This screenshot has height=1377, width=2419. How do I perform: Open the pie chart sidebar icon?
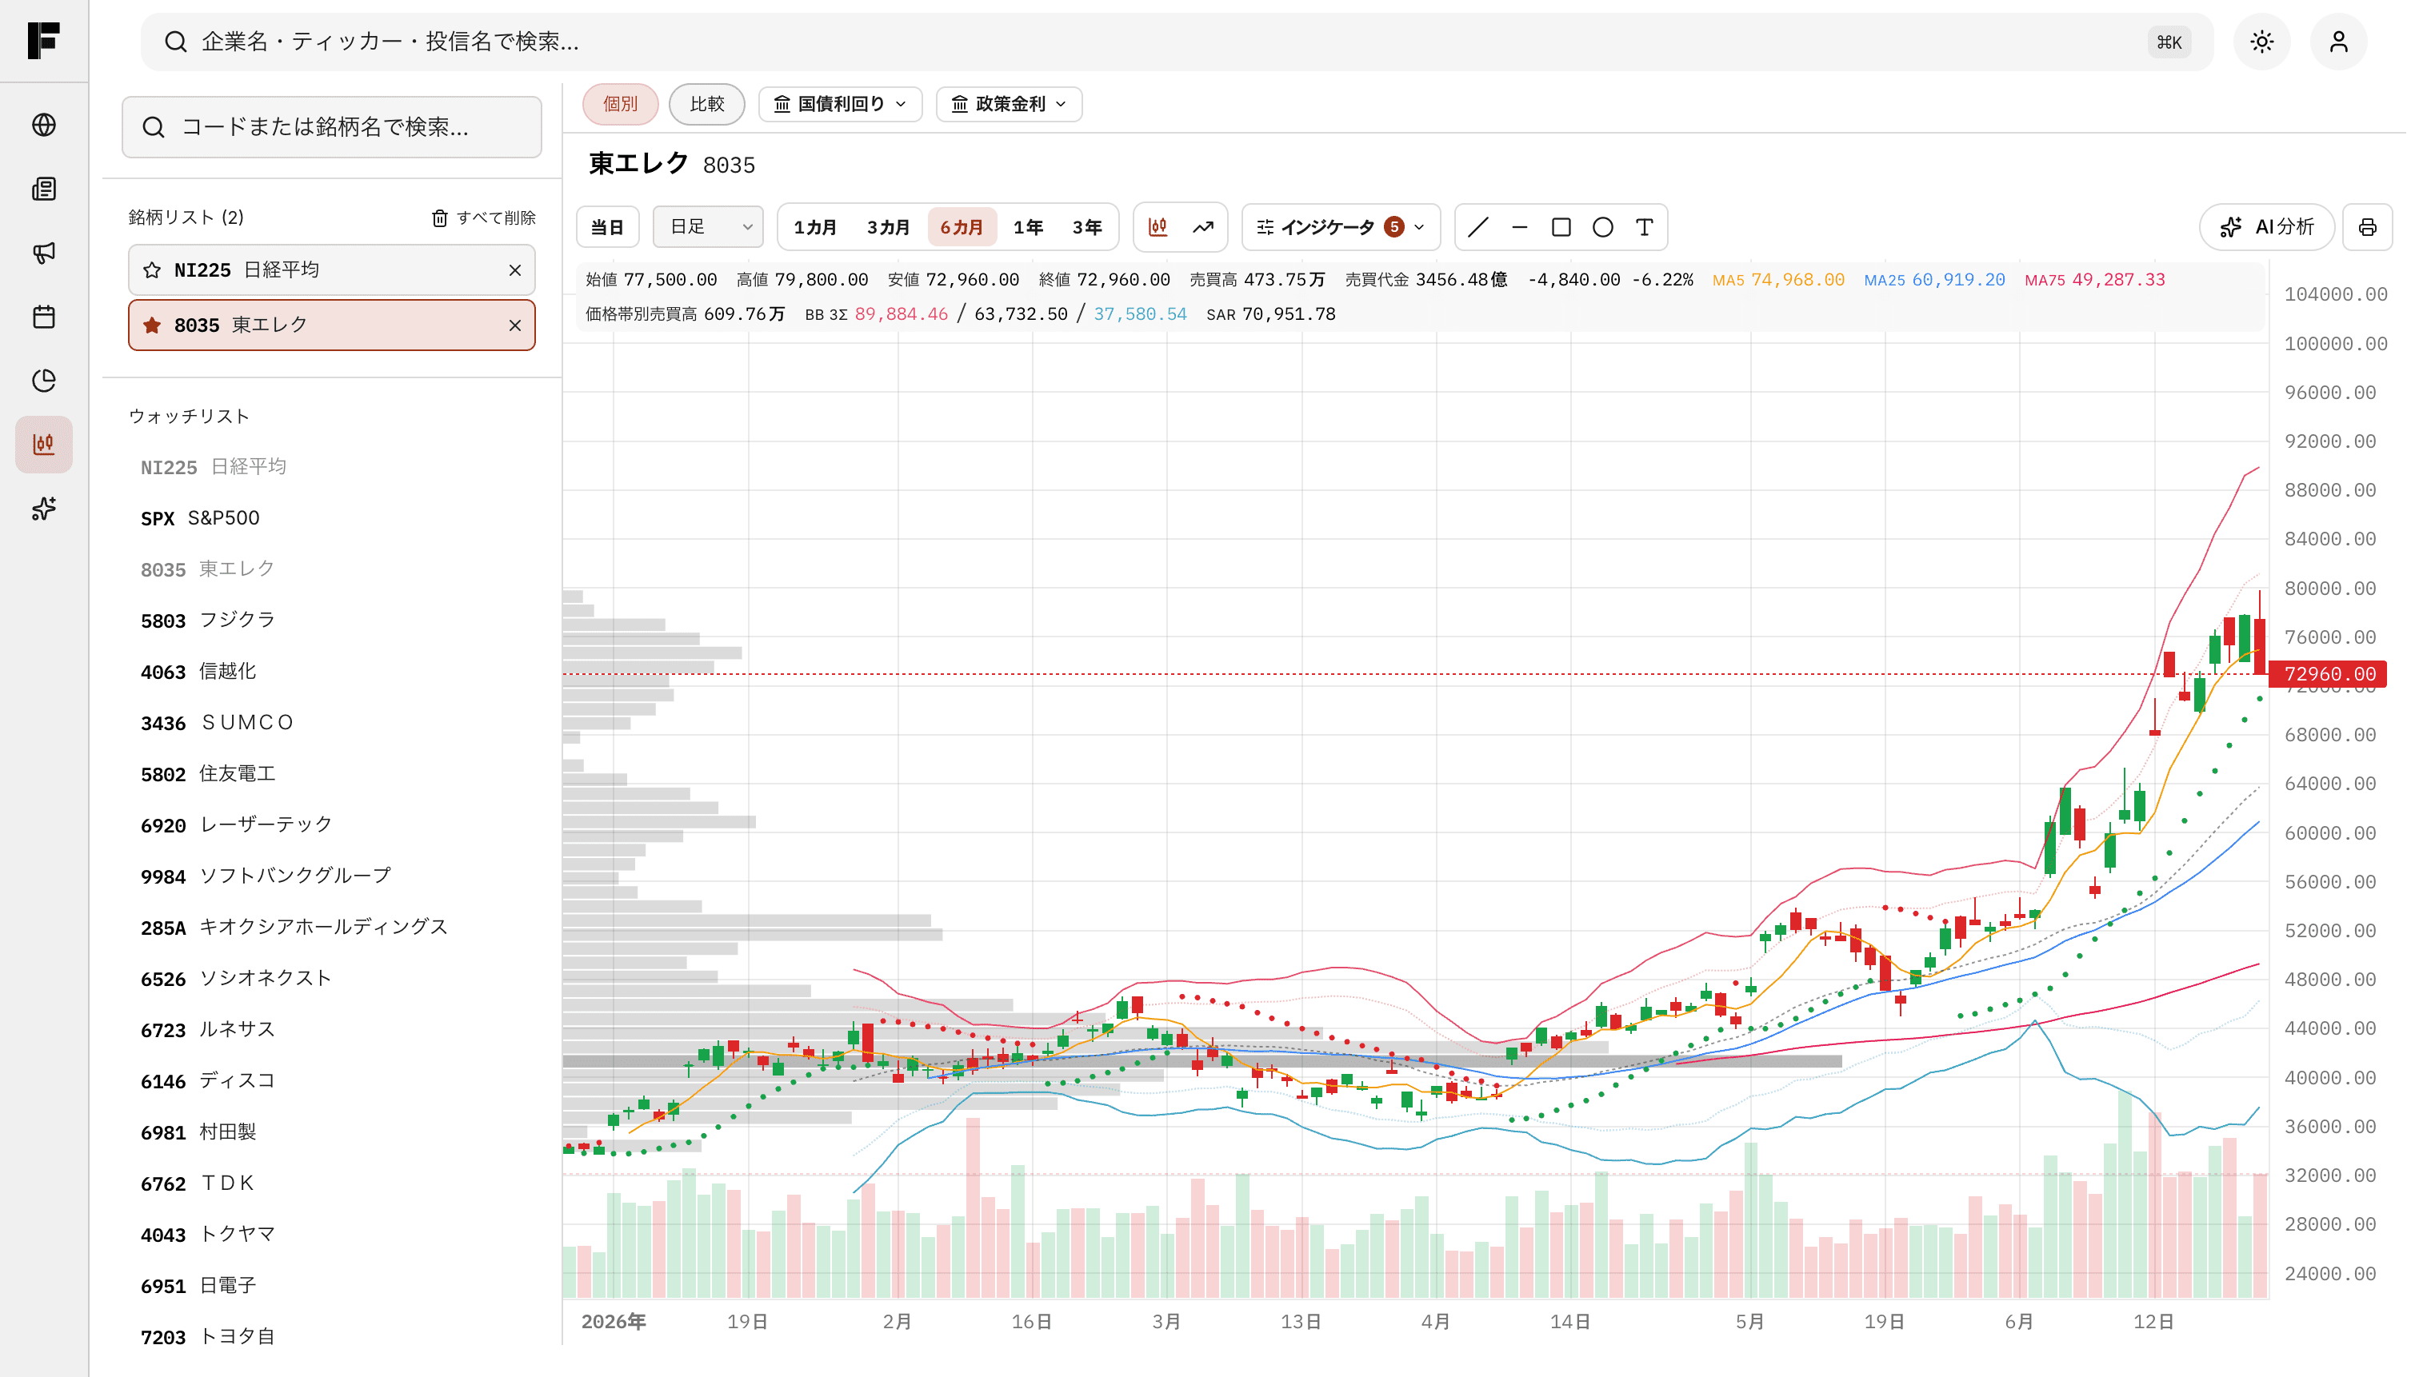click(x=43, y=380)
